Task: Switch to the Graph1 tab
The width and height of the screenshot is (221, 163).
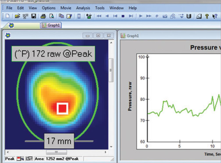Action: pyautogui.click(x=51, y=25)
